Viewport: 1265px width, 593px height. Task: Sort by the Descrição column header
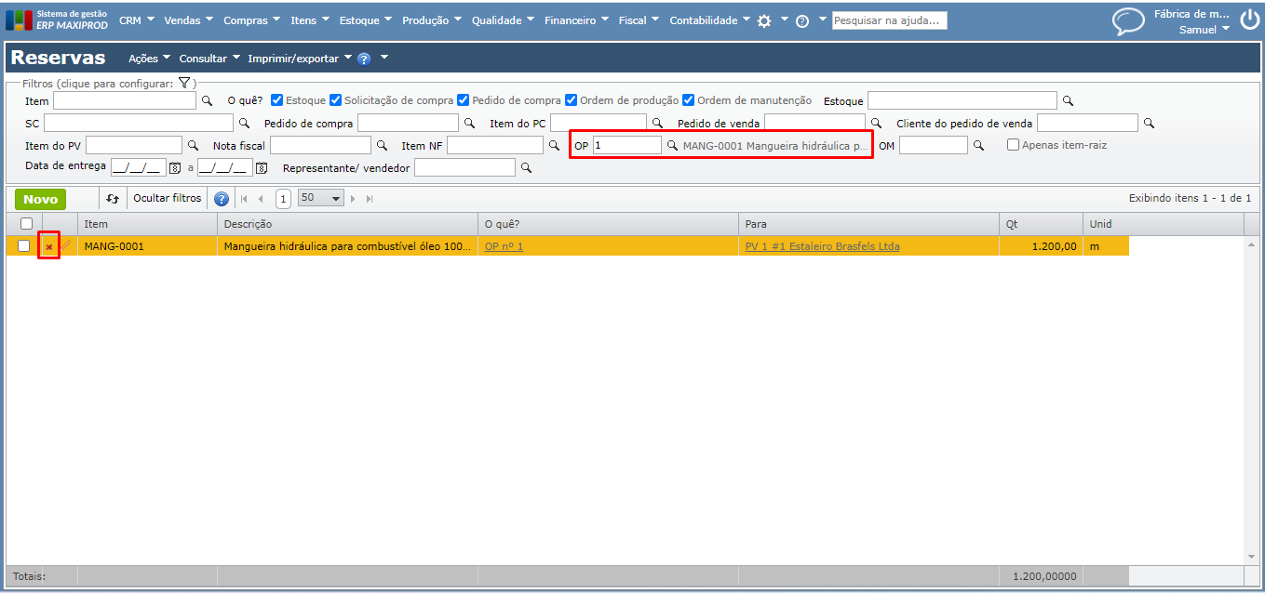point(348,224)
